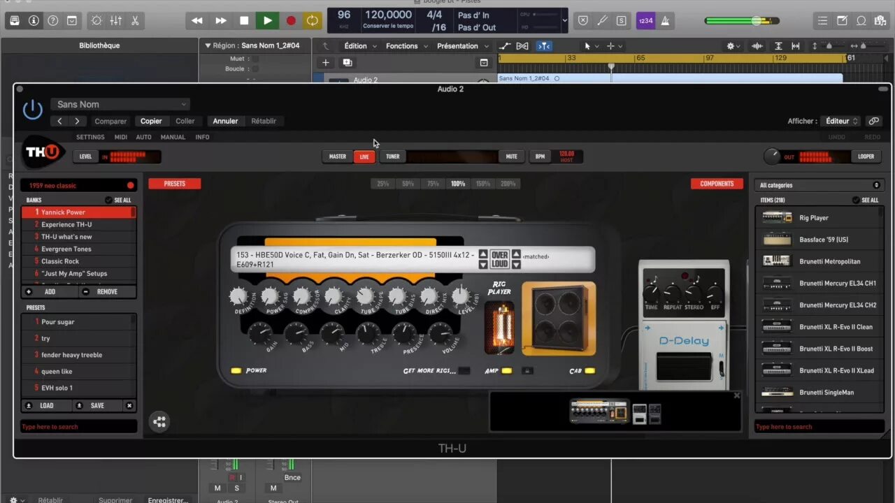Open the TH-U MANUAL menu
895x503 pixels.
pyautogui.click(x=173, y=137)
